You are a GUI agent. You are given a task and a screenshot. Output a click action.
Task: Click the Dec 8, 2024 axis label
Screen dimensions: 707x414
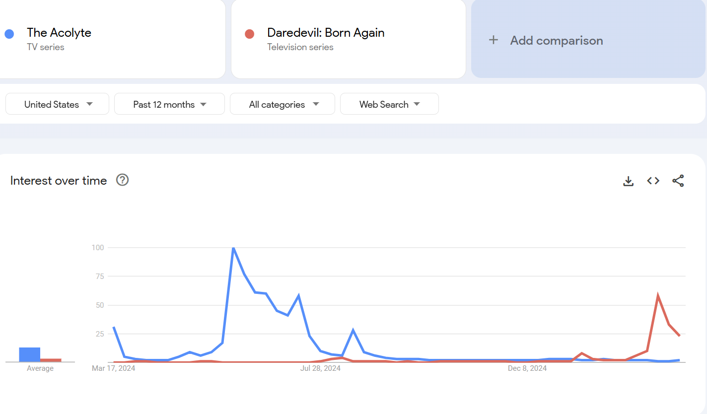pos(527,368)
